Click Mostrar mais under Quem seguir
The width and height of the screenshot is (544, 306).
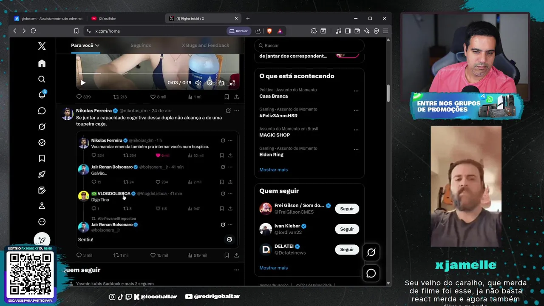click(273, 268)
